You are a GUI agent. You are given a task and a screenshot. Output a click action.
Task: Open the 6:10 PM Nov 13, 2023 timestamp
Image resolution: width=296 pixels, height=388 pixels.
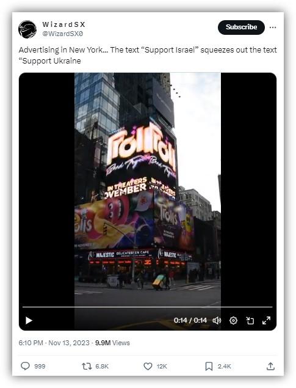tap(54, 343)
